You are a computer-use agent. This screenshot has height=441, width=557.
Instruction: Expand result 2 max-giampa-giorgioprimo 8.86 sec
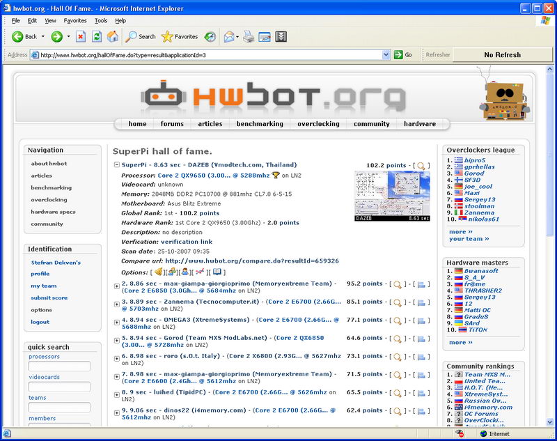(x=116, y=286)
